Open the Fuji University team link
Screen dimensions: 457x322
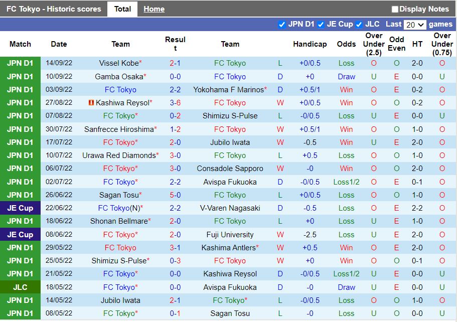click(229, 234)
